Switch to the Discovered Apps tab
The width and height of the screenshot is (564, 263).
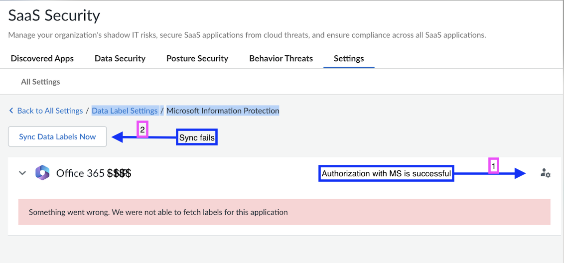tap(42, 58)
